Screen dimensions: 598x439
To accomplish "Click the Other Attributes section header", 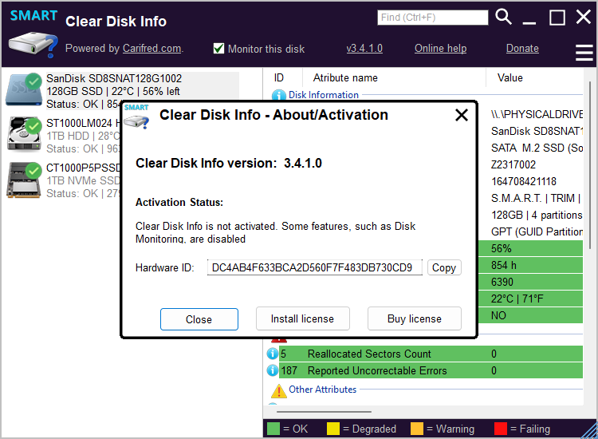I will [323, 390].
